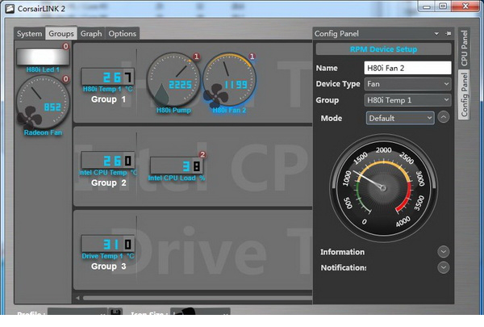Open the Group dropdown showing H80i Temp 1
This screenshot has height=327, width=484.
click(407, 100)
